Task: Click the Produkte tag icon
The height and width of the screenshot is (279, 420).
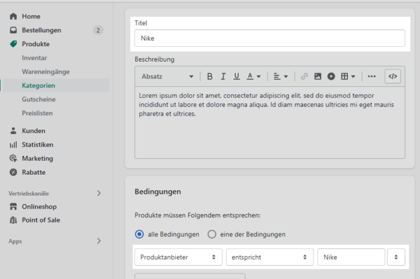Action: [x=13, y=44]
